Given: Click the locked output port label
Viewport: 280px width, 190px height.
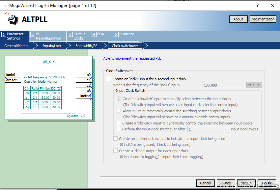Looking at the screenshot, I should pyautogui.click(x=85, y=96).
